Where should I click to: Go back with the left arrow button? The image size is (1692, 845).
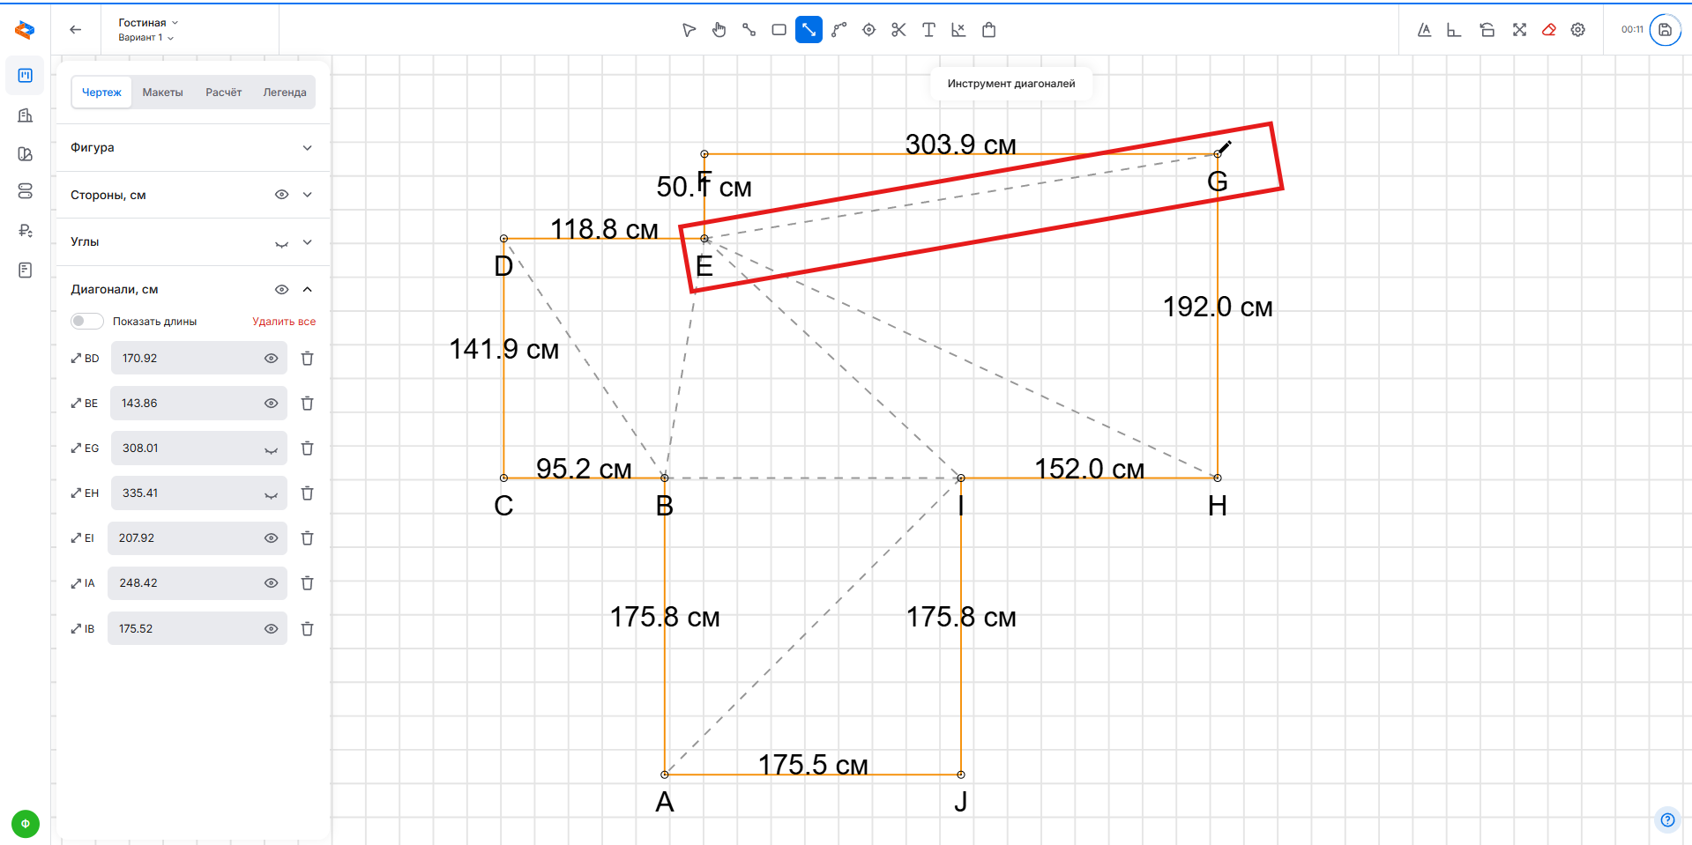[x=76, y=30]
